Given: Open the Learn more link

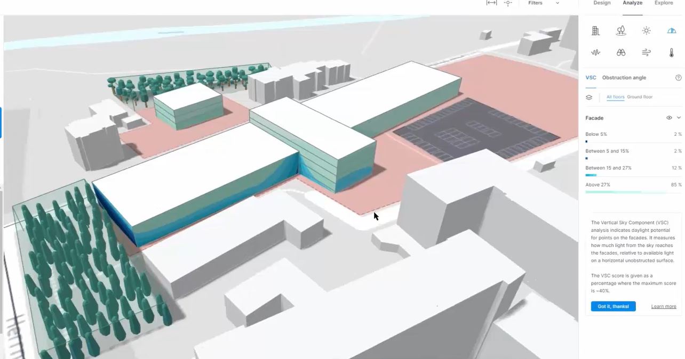Looking at the screenshot, I should [x=663, y=306].
